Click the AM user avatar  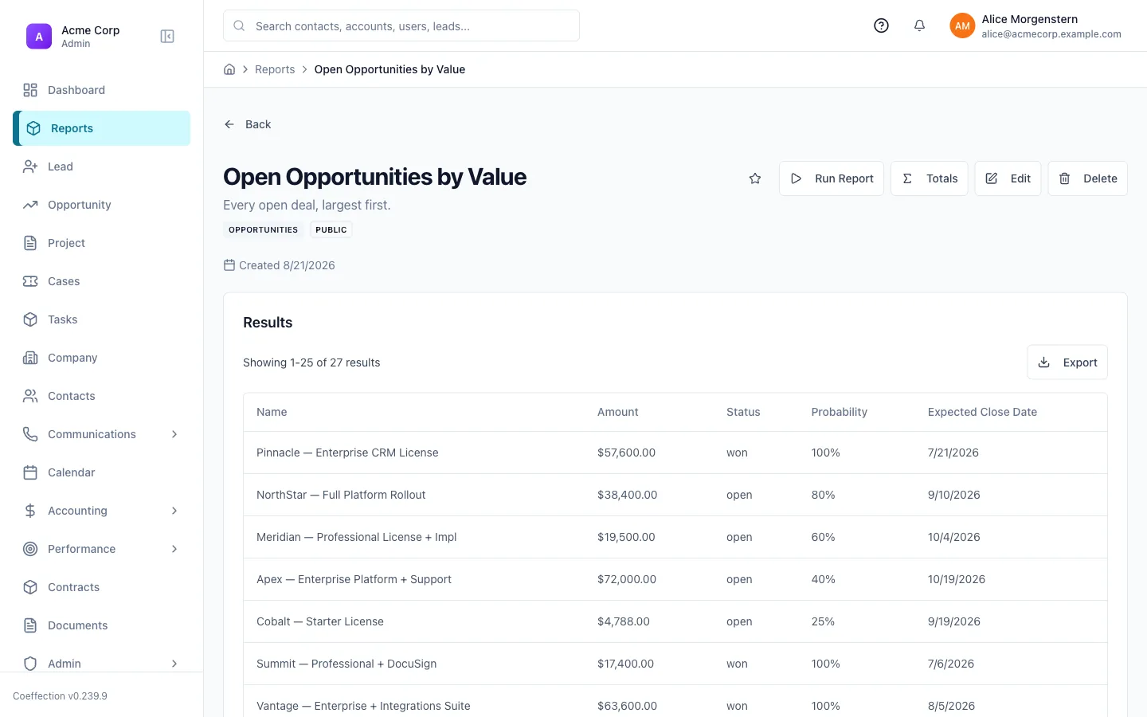[x=962, y=25]
